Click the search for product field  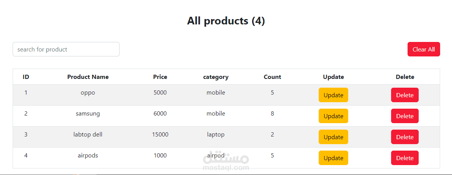66,49
